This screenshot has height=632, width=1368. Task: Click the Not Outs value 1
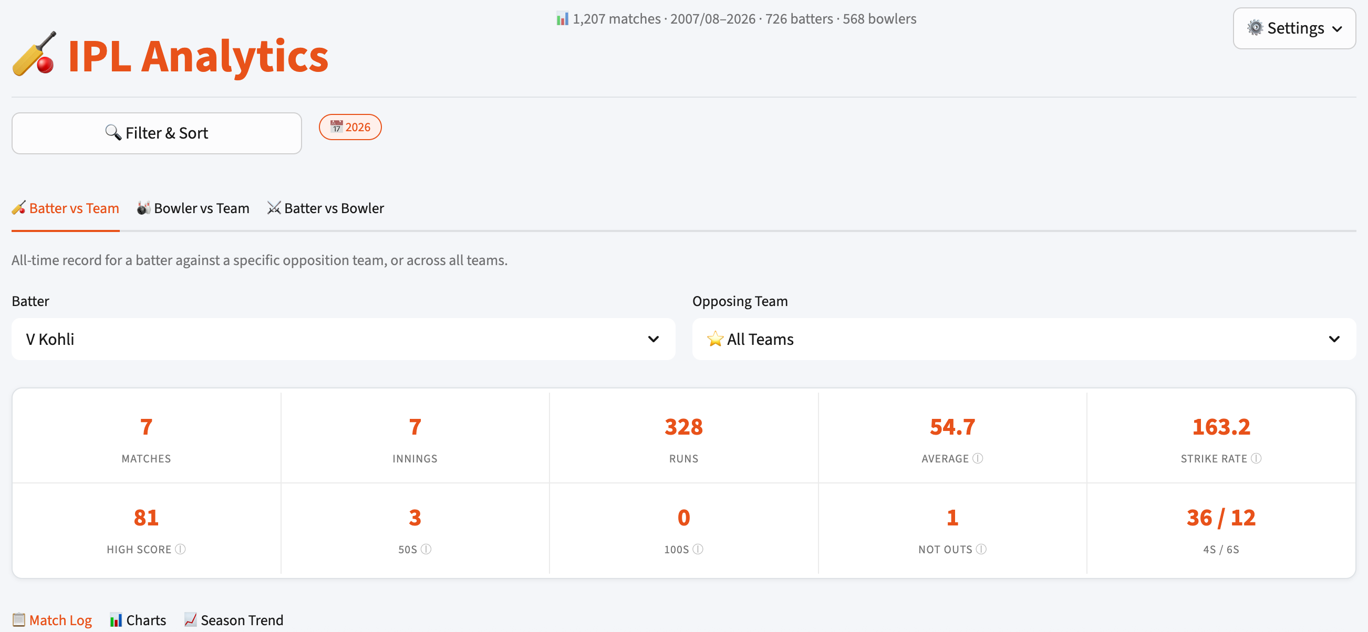(952, 518)
